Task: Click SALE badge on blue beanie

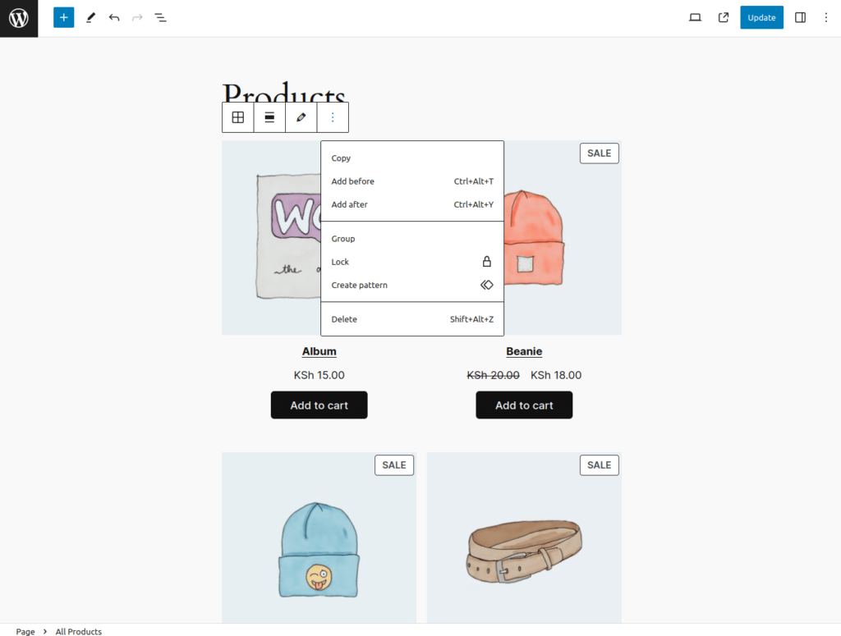Action: pyautogui.click(x=394, y=465)
